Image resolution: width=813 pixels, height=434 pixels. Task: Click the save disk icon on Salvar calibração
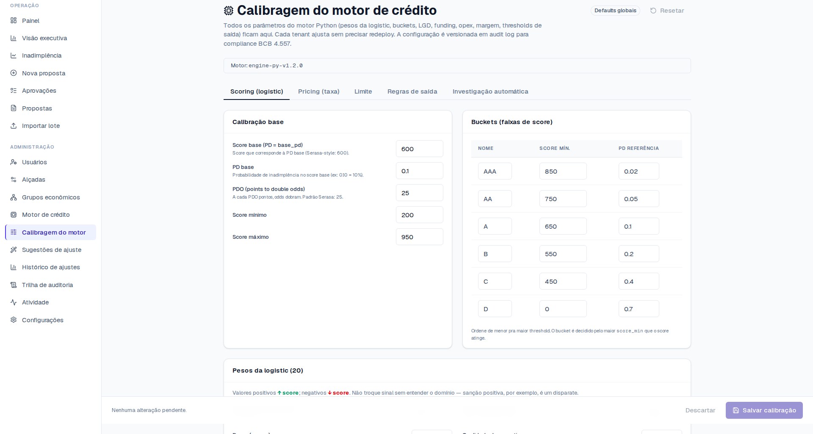(x=736, y=410)
